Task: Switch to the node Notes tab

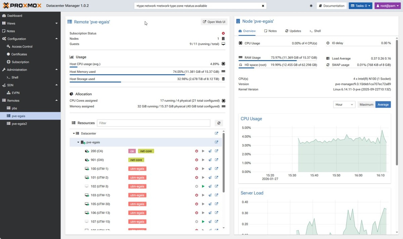Action: [270, 31]
